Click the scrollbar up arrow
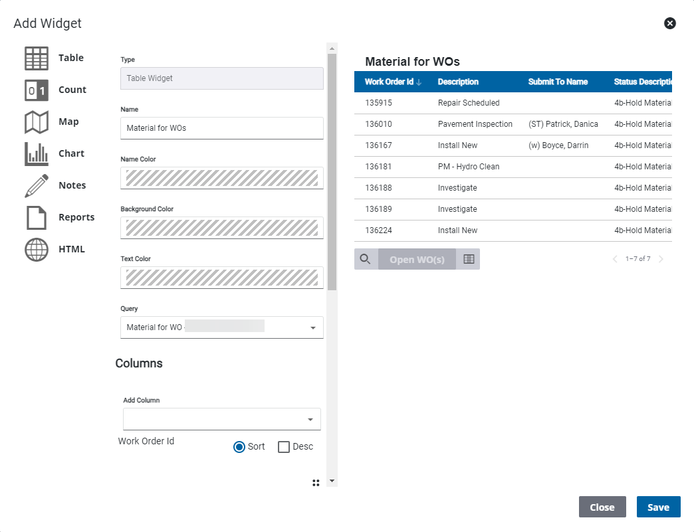694x532 pixels. click(x=332, y=48)
